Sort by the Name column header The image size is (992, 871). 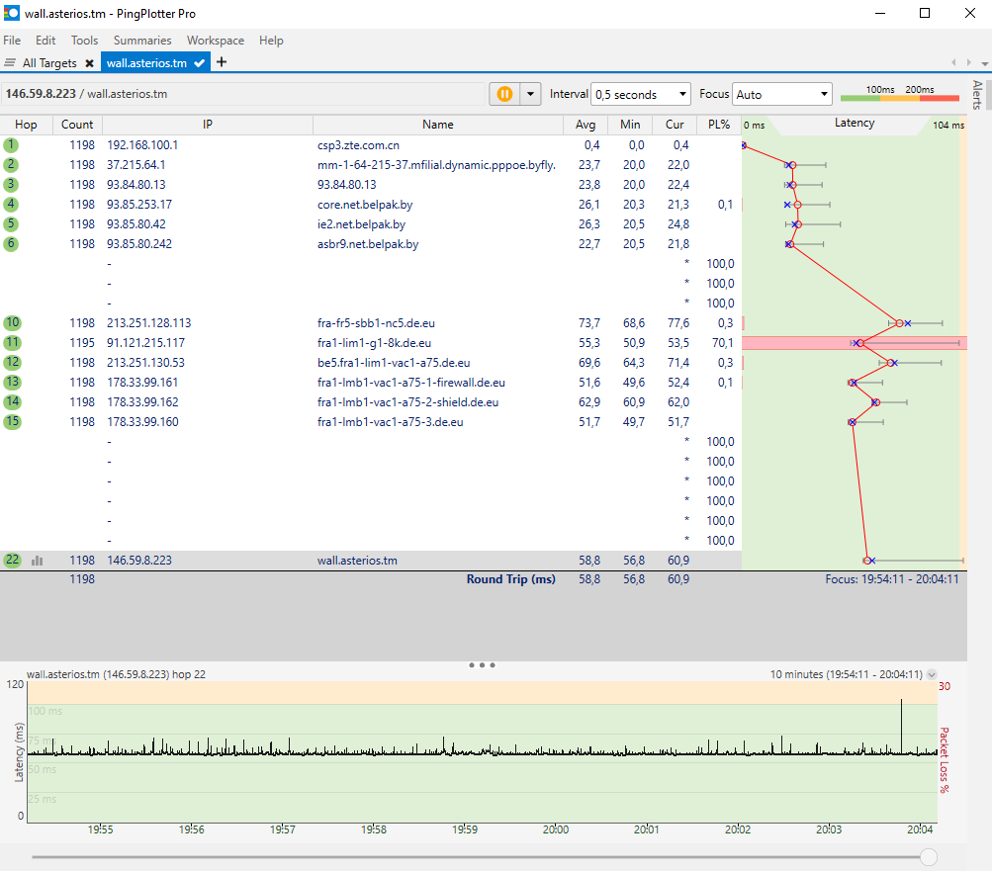pos(438,125)
